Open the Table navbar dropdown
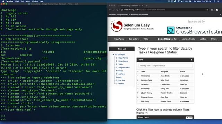This screenshot has width=222, height=124. [x=146, y=39]
